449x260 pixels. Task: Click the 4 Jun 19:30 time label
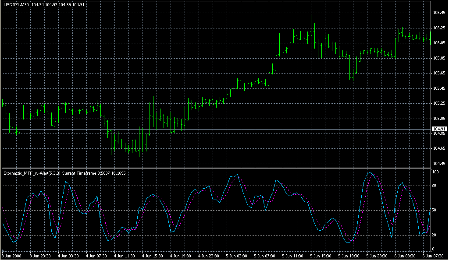click(x=180, y=256)
